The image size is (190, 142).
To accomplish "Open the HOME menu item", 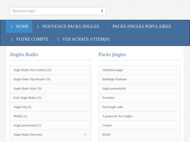I will click(19, 26).
